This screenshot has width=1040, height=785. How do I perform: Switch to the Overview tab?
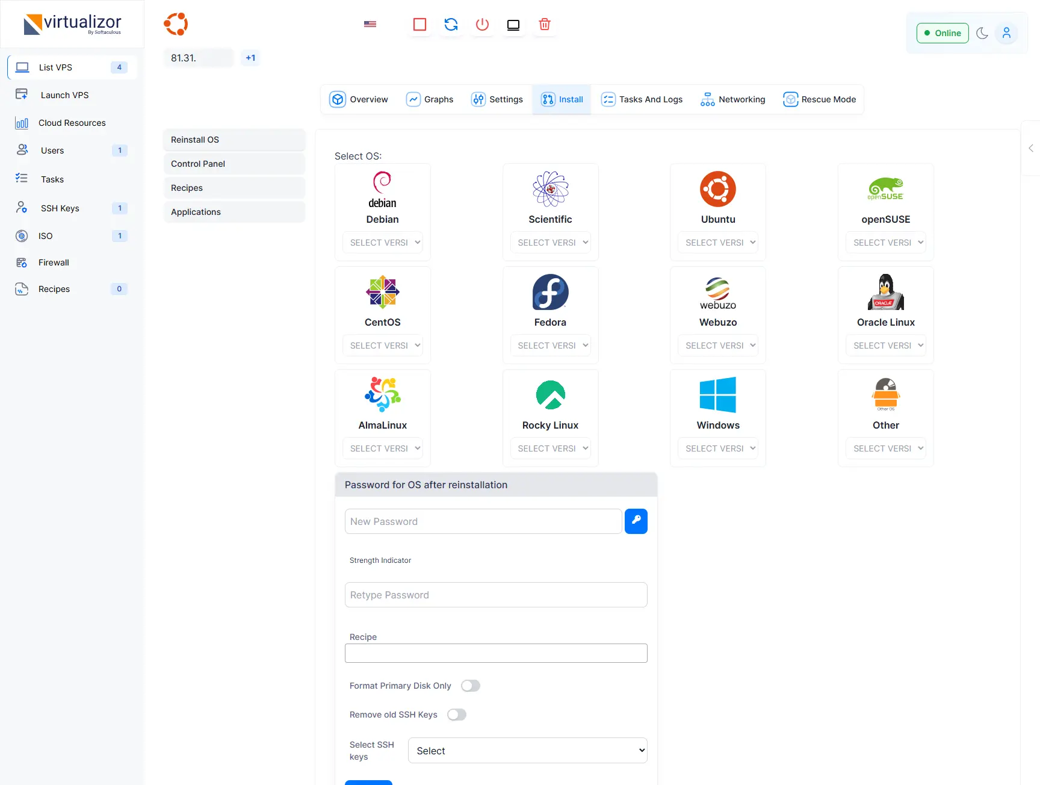(x=359, y=99)
